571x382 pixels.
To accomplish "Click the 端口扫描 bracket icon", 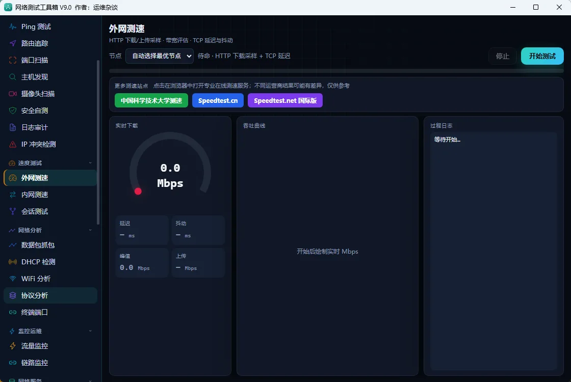I will point(13,60).
